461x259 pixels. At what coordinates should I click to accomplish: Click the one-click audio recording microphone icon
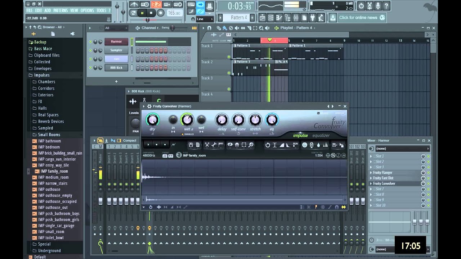[378, 5]
